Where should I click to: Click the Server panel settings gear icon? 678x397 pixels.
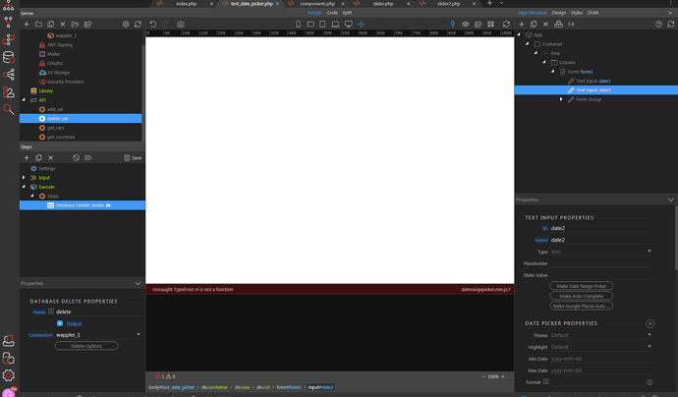coord(126,25)
